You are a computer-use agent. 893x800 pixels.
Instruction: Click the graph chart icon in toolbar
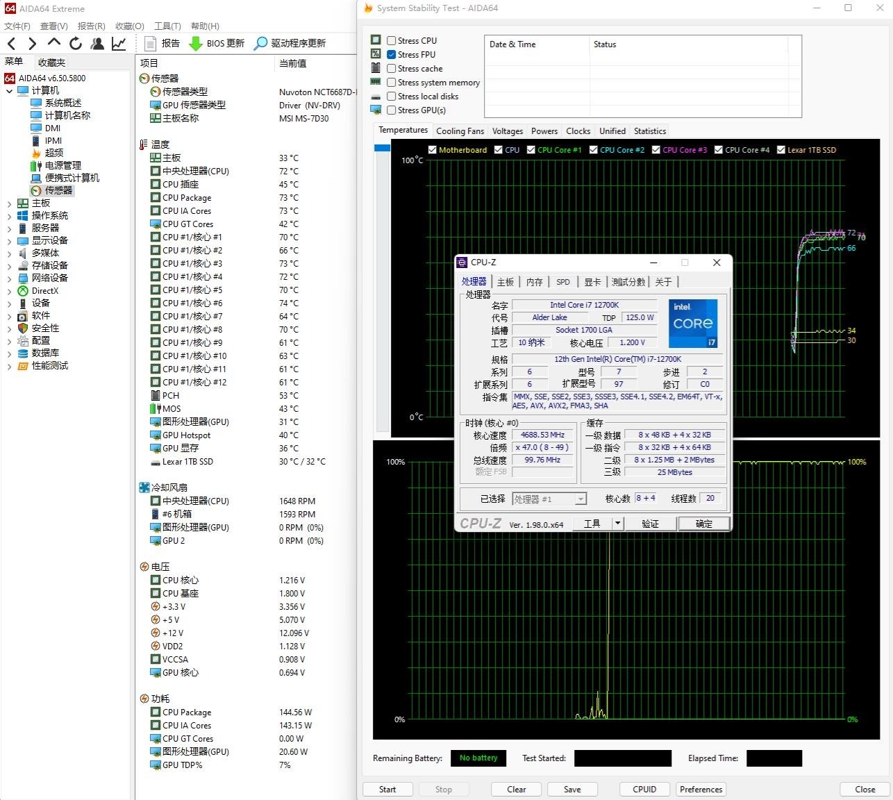[x=119, y=43]
